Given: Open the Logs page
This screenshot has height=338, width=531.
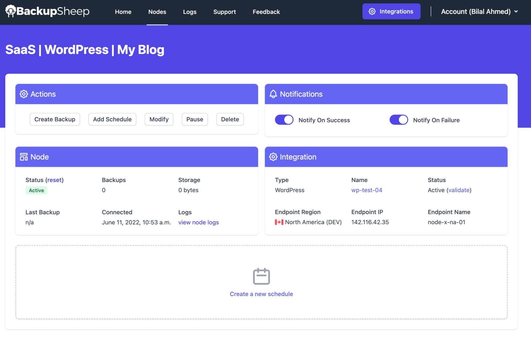Looking at the screenshot, I should tap(190, 12).
